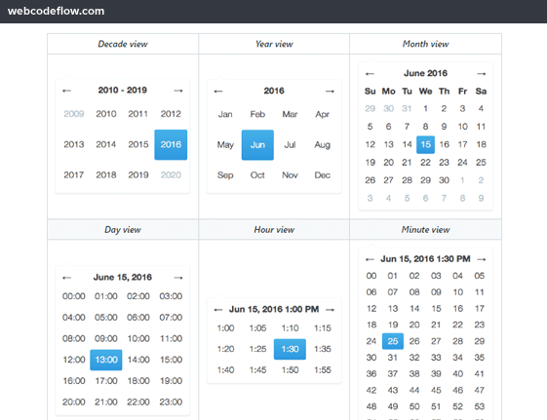547x420 pixels.
Task: Pick the greyed year 2009
Action: coord(73,114)
